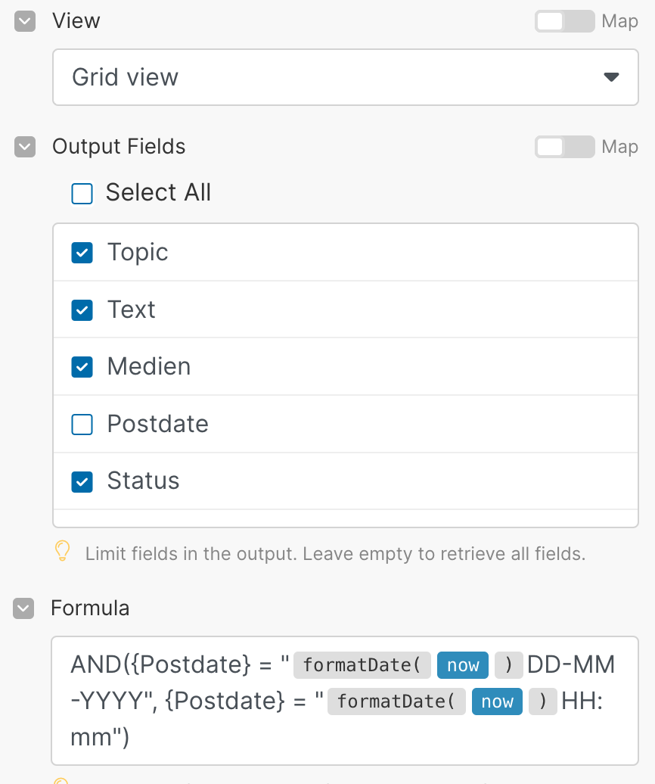The height and width of the screenshot is (784, 655).
Task: Click the closing parenthesis pill before HH:
Action: [x=542, y=702]
